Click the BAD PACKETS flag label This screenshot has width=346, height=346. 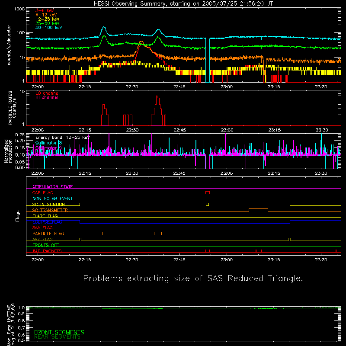tap(47, 251)
